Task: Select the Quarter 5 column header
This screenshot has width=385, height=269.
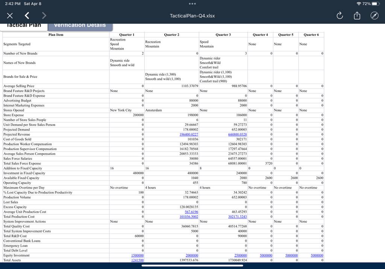Action: [286, 35]
